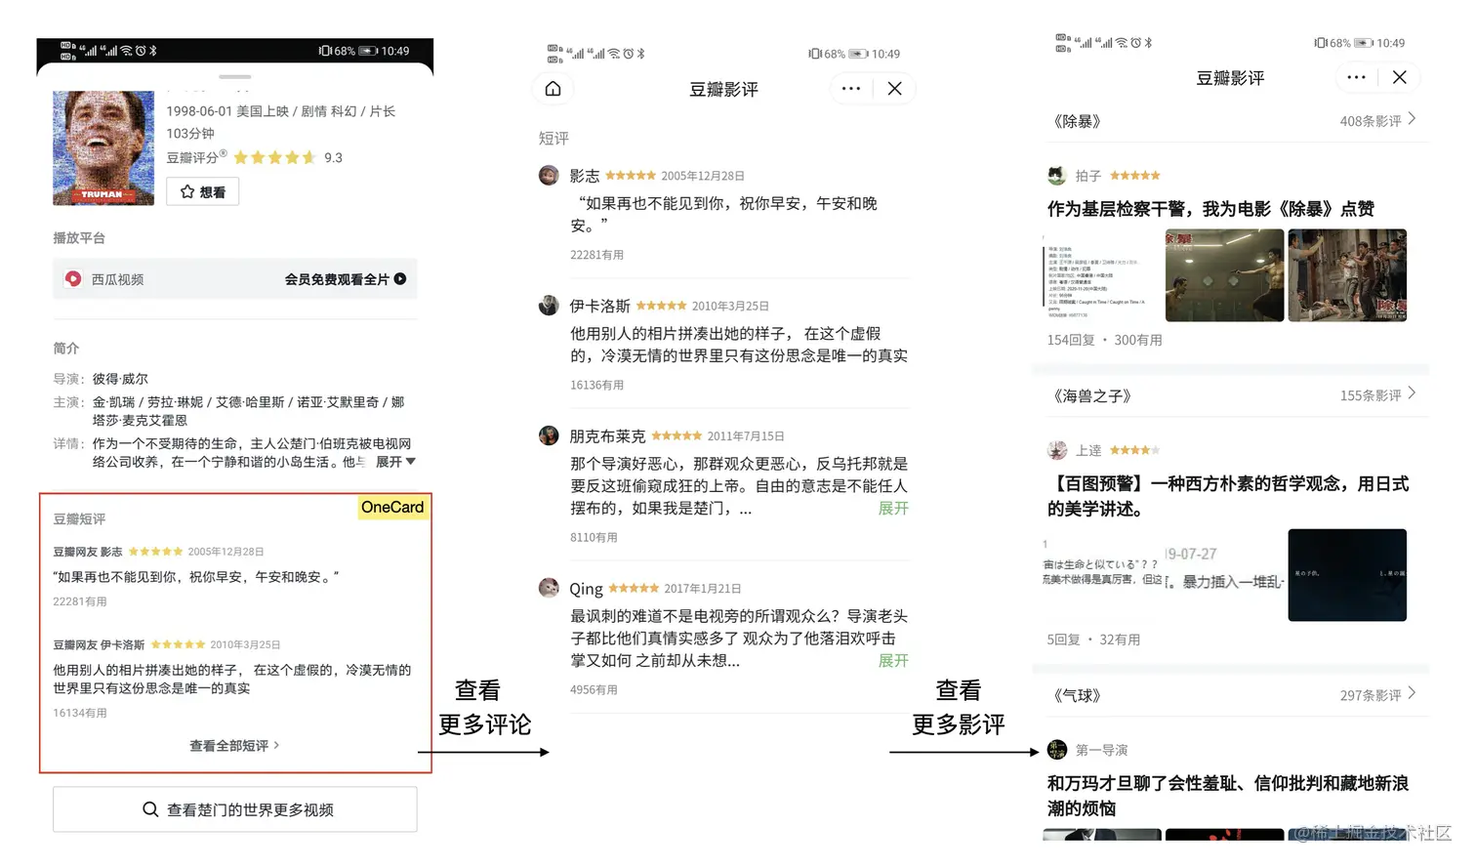Tap 第一导演 reviewer avatar
This screenshot has height=867, width=1476.
1056,750
